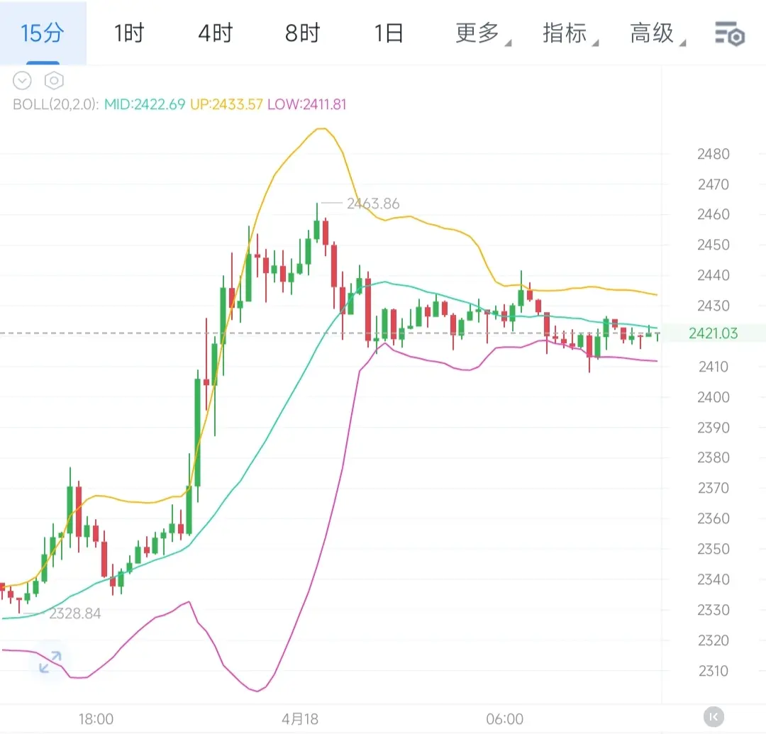Click the 2350 price axis label
This screenshot has width=766, height=734.
tap(714, 549)
